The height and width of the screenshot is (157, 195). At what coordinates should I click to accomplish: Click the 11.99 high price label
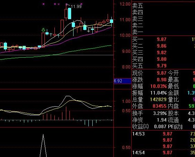(76, 7)
